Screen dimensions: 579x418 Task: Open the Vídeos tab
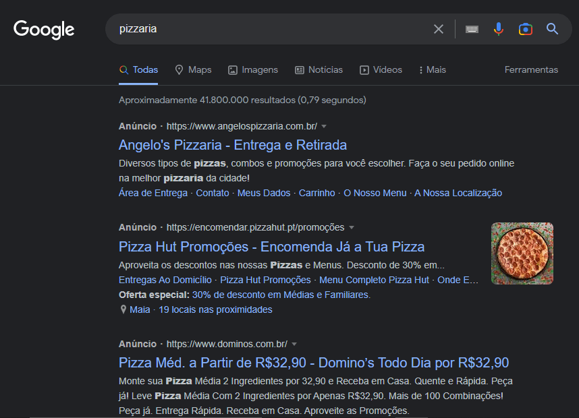(381, 69)
